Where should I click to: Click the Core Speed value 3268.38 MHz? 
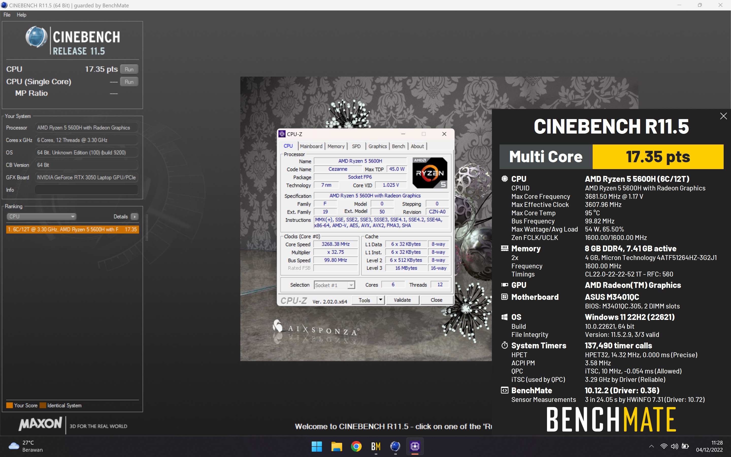point(336,244)
